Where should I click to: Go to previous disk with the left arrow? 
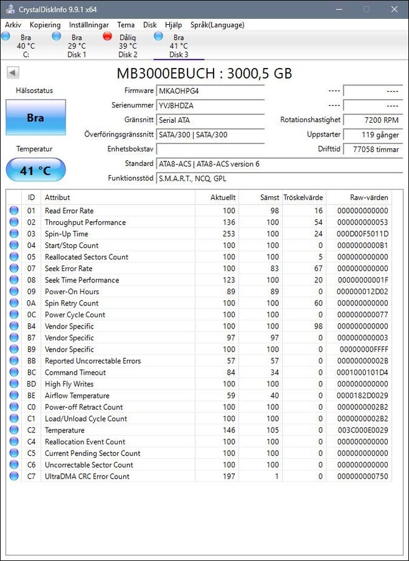pyautogui.click(x=12, y=73)
